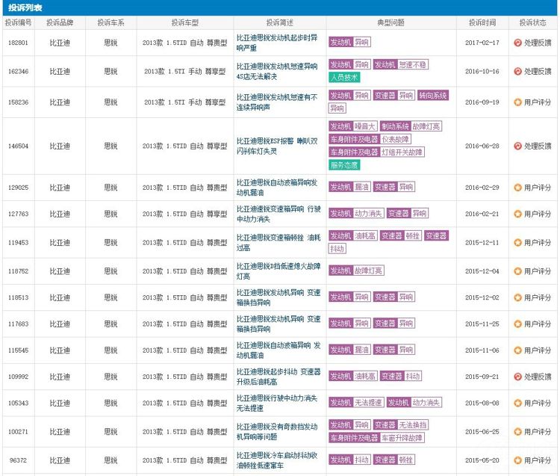The width and height of the screenshot is (560, 476).
Task: Click the 制动系统 故障灯亮 tag in row 146504
Action: point(411,126)
